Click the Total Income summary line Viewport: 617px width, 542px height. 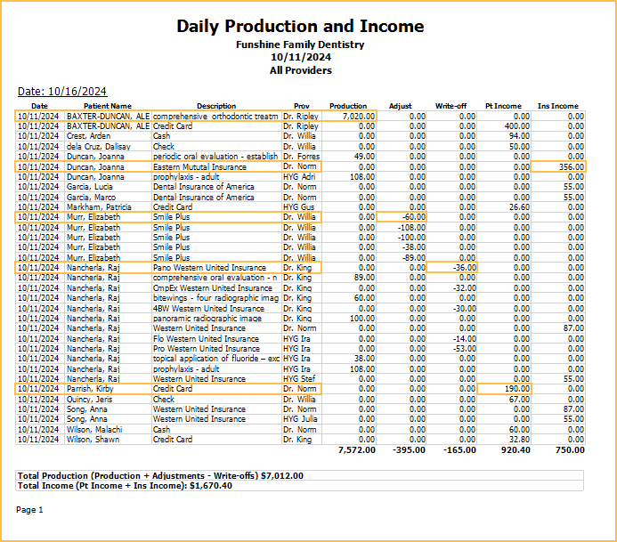pos(125,485)
